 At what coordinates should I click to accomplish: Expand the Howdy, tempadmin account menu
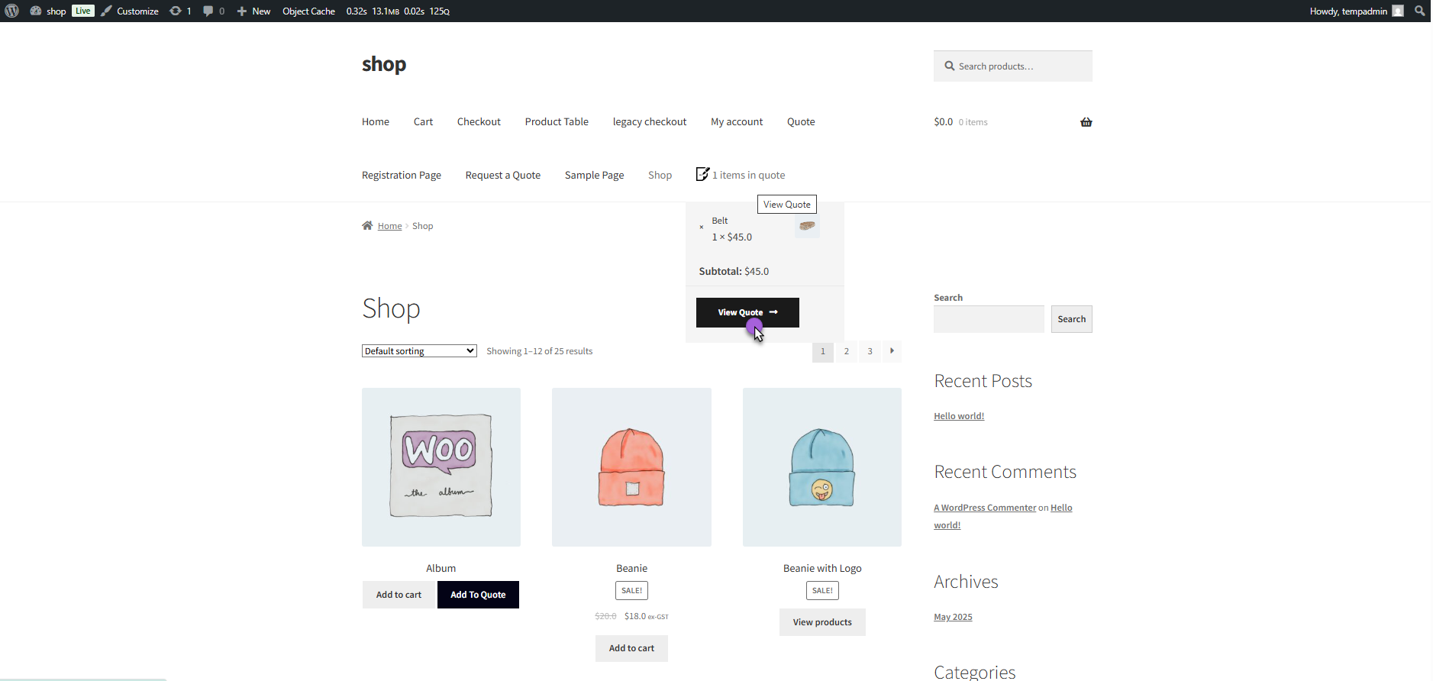coord(1355,11)
